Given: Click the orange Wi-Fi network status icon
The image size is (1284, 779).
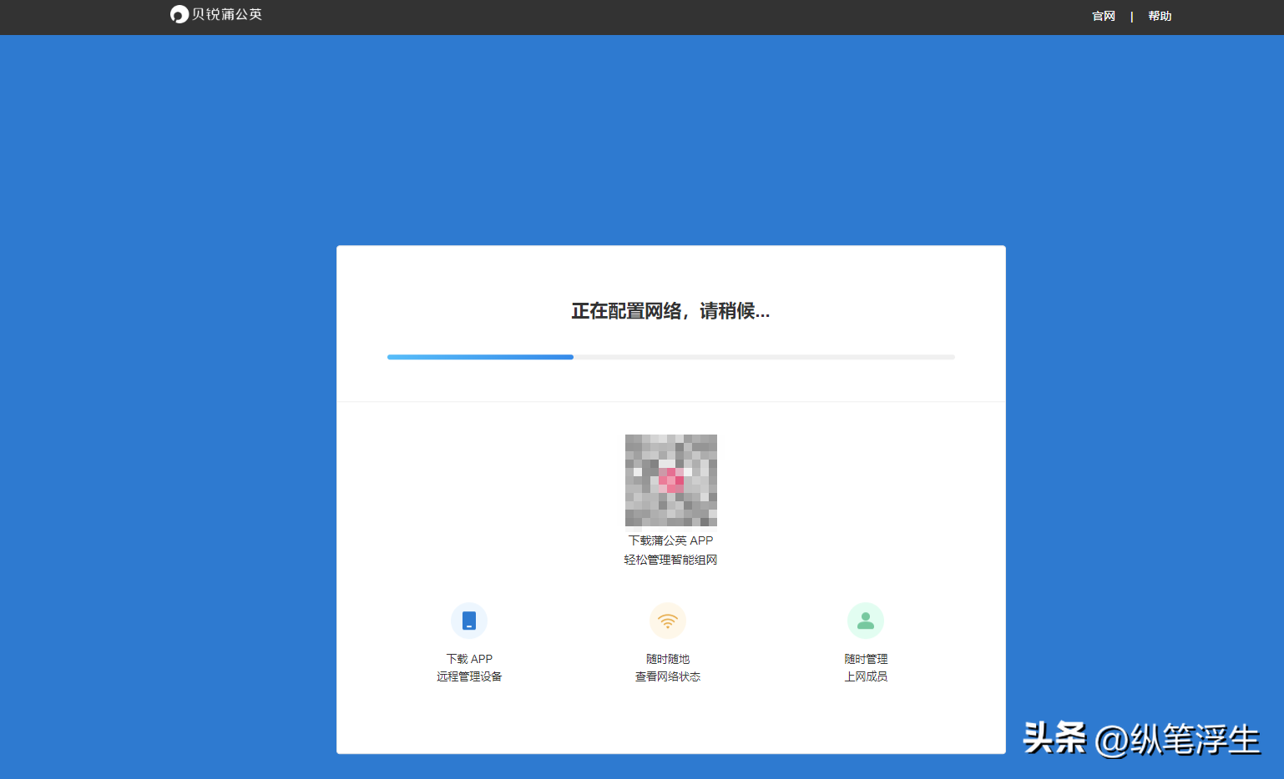Looking at the screenshot, I should pos(668,621).
